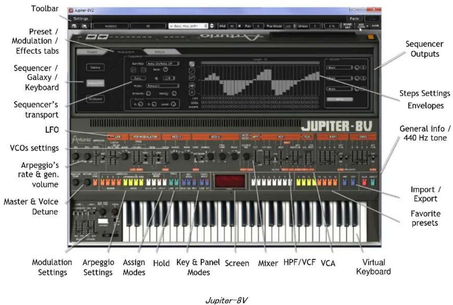
Task: Select favorite preset white button 1
Action: [x=253, y=182]
